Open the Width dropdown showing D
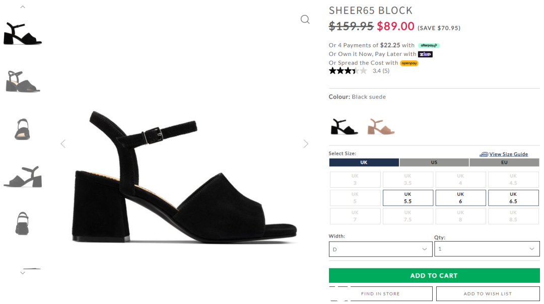 pos(381,249)
